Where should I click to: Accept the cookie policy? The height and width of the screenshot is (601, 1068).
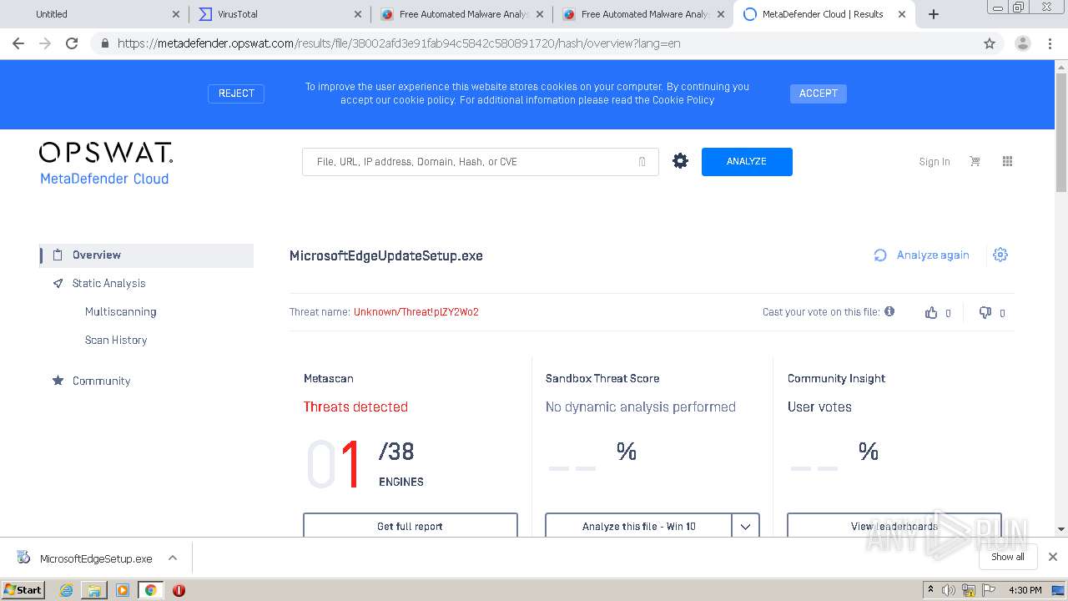point(818,93)
